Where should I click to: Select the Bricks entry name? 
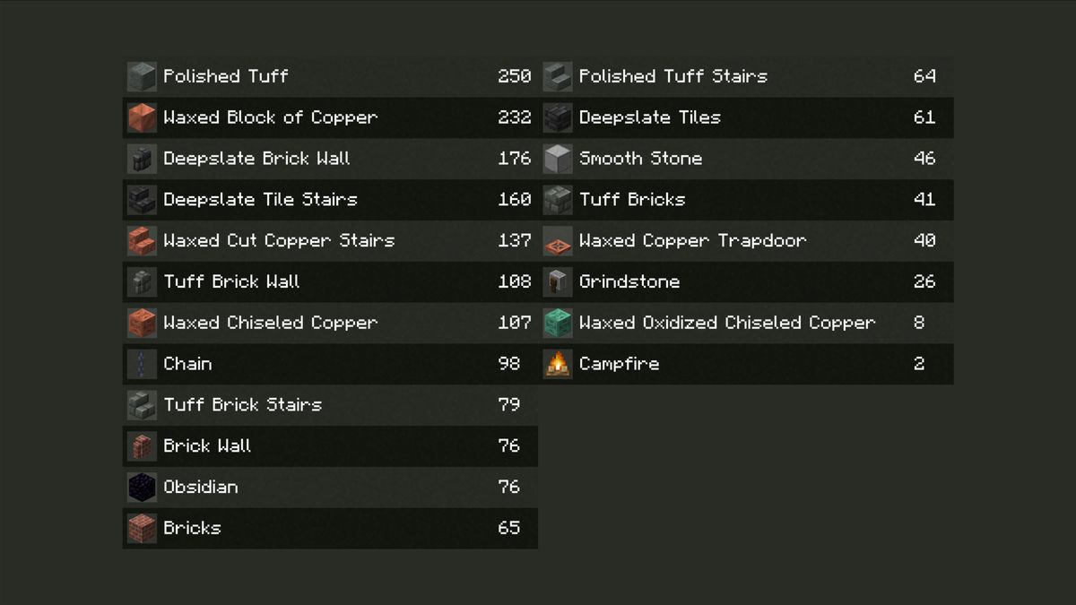click(x=192, y=528)
